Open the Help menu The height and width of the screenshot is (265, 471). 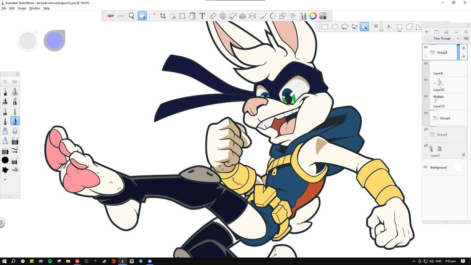tap(47, 8)
